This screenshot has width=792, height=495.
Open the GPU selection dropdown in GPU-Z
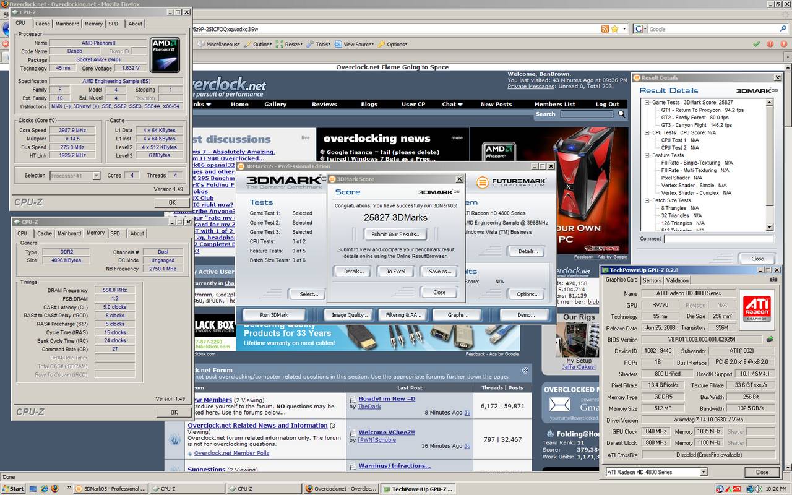(703, 472)
